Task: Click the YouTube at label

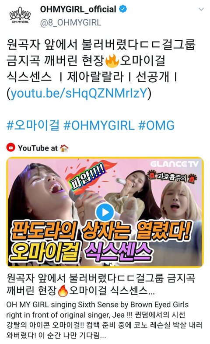Action: pos(38,148)
